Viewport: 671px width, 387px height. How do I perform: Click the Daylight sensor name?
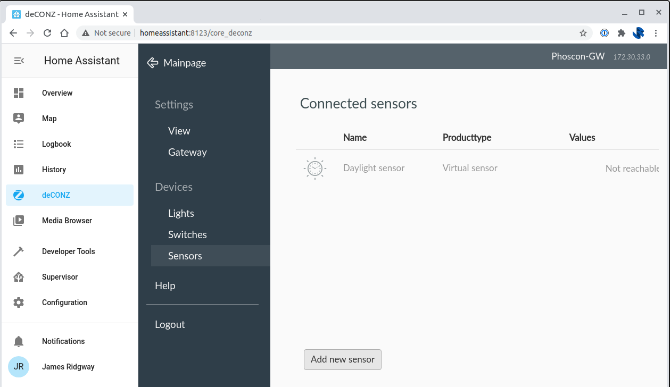point(374,168)
